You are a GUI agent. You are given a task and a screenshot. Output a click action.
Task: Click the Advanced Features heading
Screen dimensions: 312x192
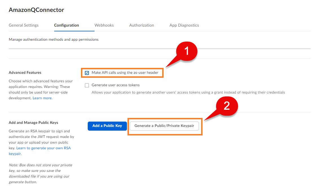point(25,73)
